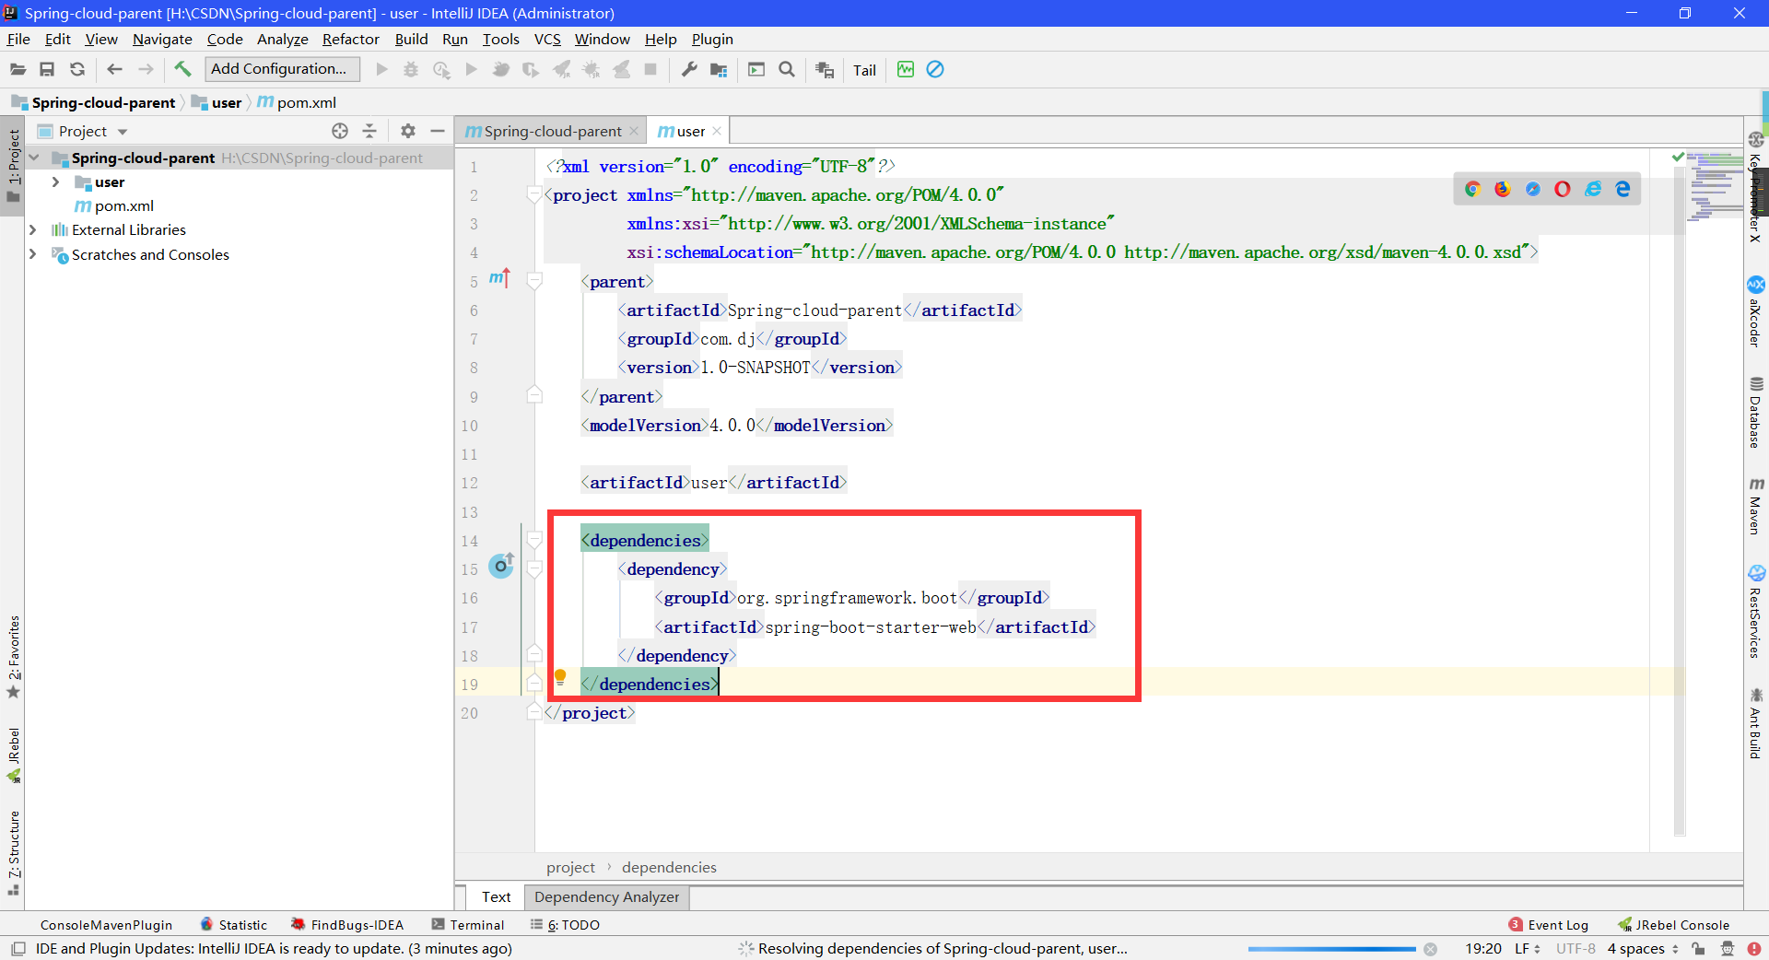Open the LF line separator selector
Viewport: 1769px width, 960px height.
[1528, 948]
